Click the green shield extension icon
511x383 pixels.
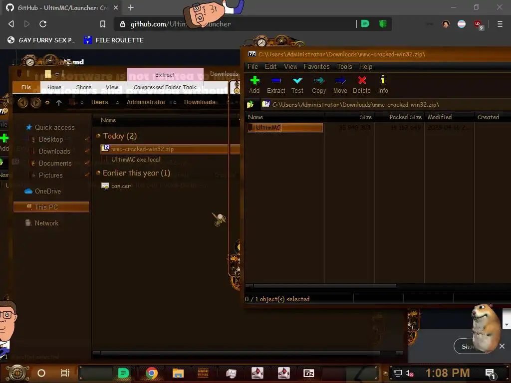[383, 23]
